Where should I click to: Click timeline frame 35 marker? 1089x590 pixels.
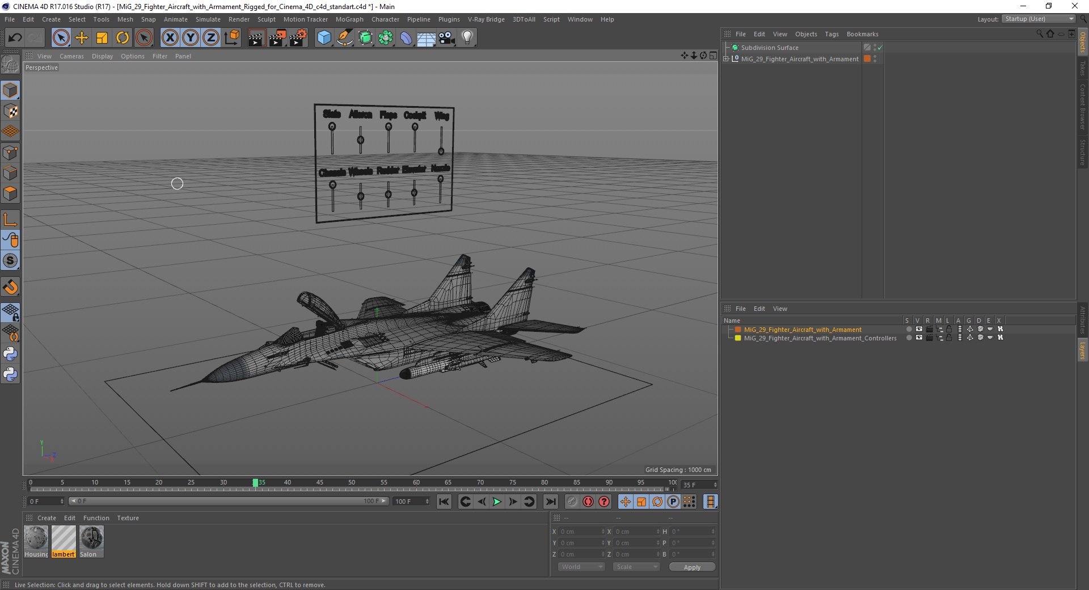pyautogui.click(x=255, y=483)
